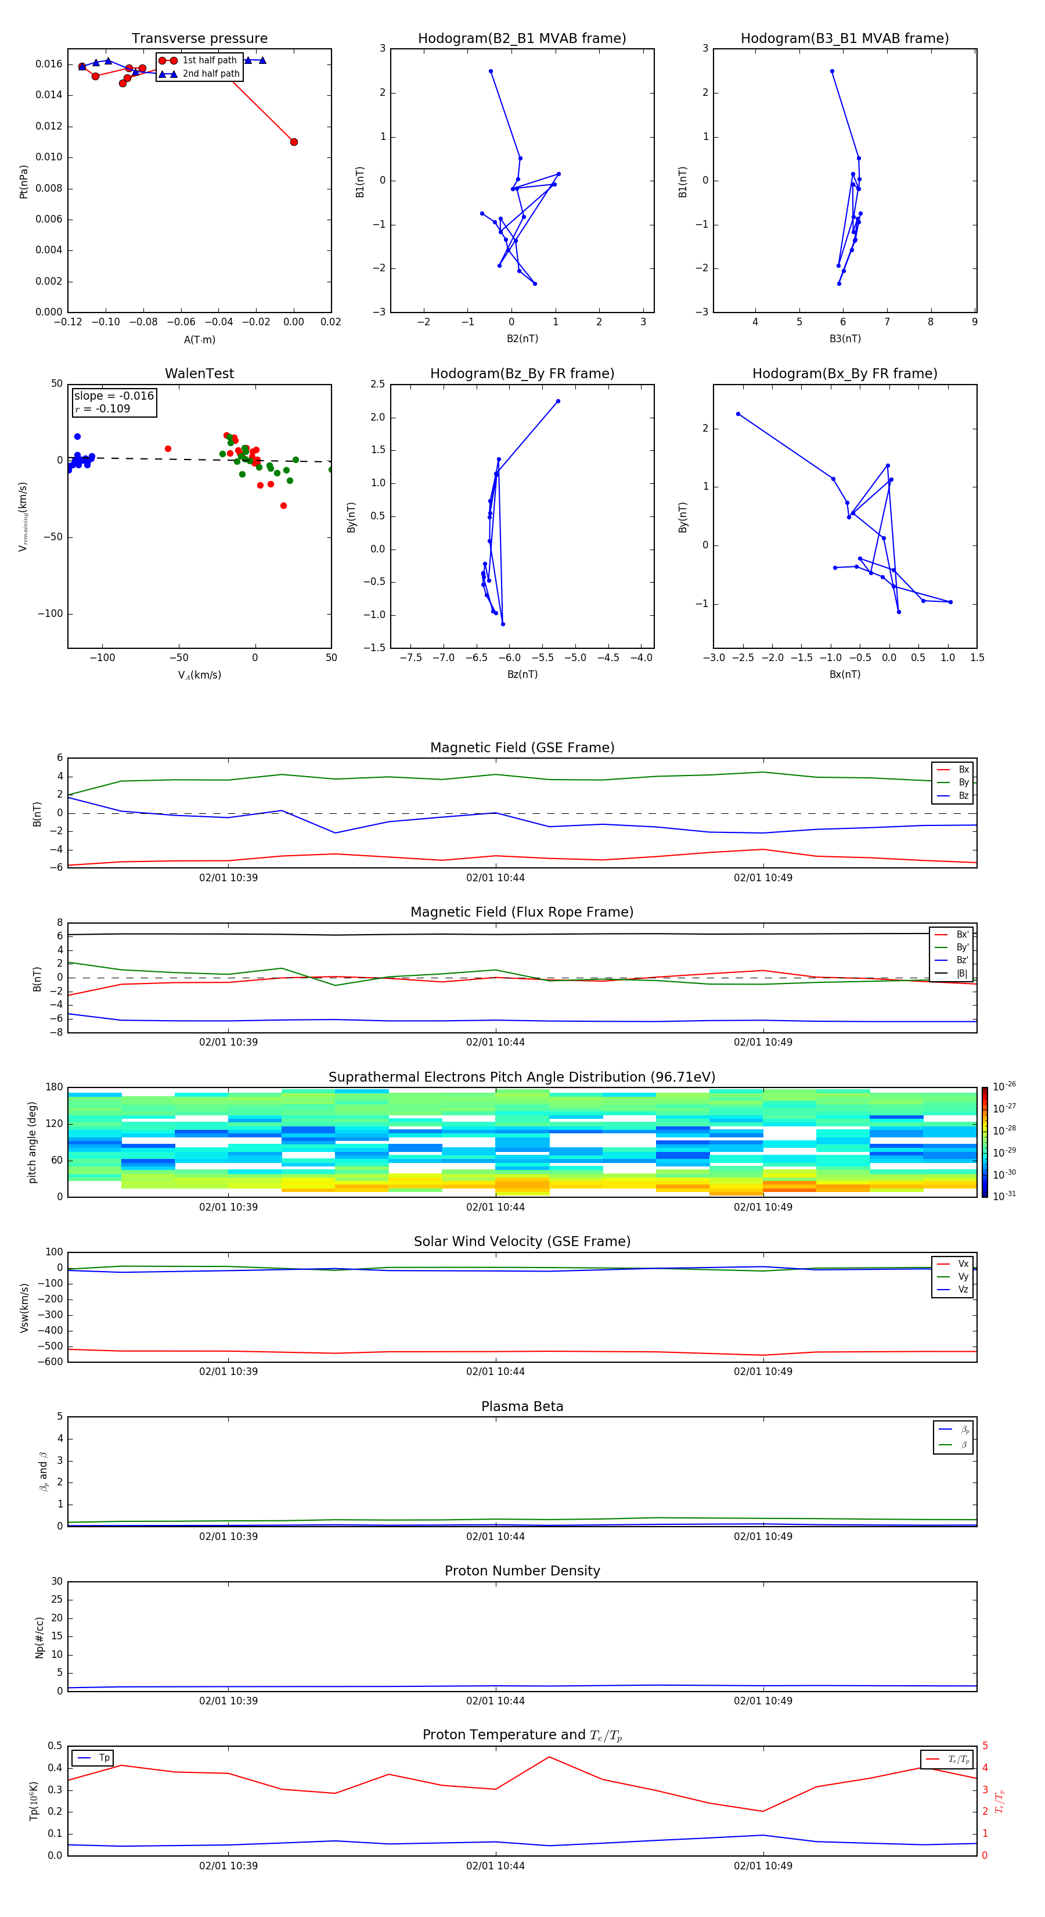Screen dimensions: 1045x1917
Task: Click the "B3(nT)" x-axis label
Action: tap(845, 339)
